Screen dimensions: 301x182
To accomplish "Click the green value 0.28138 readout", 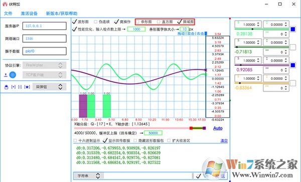I will click(244, 34).
